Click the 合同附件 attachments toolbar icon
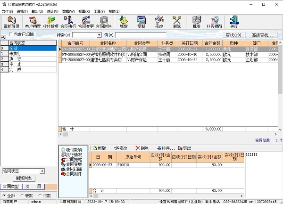This screenshot has width=283, height=204. click(104, 22)
